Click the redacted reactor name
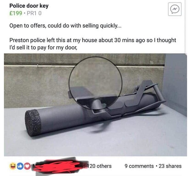191x176 pixels. click(x=59, y=166)
